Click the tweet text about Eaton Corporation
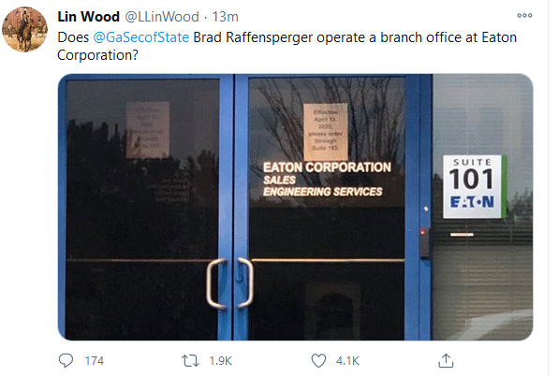Screen dimensions: 559x377 [287, 47]
